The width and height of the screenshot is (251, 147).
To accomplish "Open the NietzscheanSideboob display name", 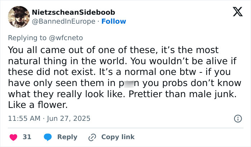I will (74, 12).
